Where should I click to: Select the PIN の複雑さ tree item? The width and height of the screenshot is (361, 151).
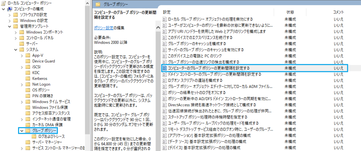[x=43, y=96]
